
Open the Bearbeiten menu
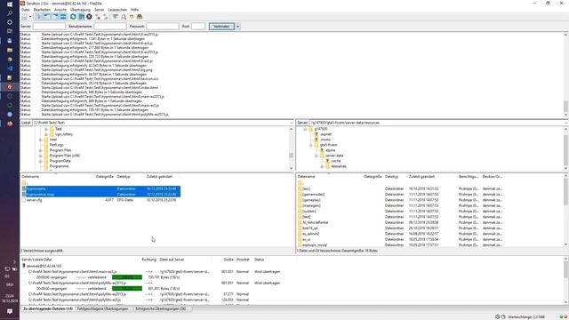tap(42, 10)
